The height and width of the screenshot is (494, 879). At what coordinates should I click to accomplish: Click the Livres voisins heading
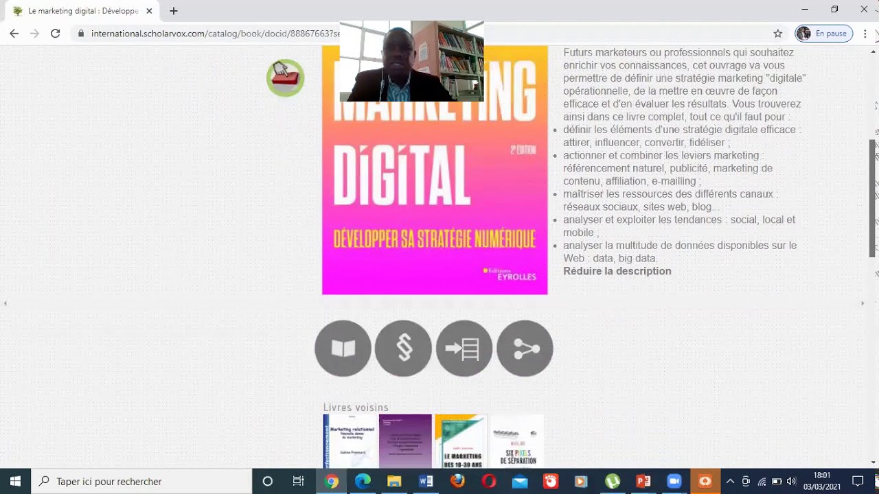pyautogui.click(x=356, y=408)
